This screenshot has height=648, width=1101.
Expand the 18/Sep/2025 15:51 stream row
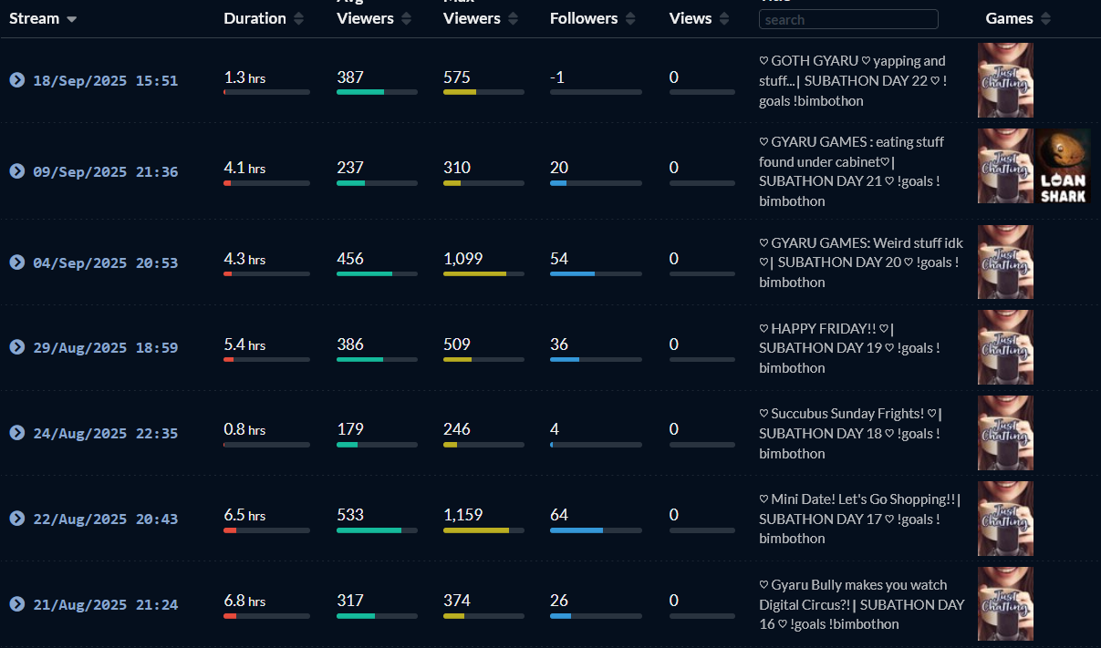tap(16, 80)
